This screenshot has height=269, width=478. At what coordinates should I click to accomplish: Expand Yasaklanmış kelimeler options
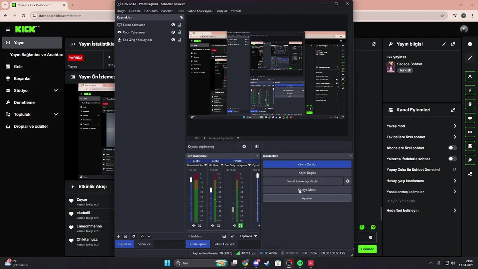pyautogui.click(x=455, y=192)
